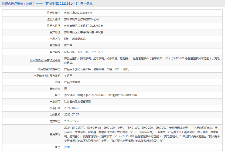Click model spec SHC-100、SHC-200、SHC-201
The height and width of the screenshot is (153, 225).
(x=83, y=52)
